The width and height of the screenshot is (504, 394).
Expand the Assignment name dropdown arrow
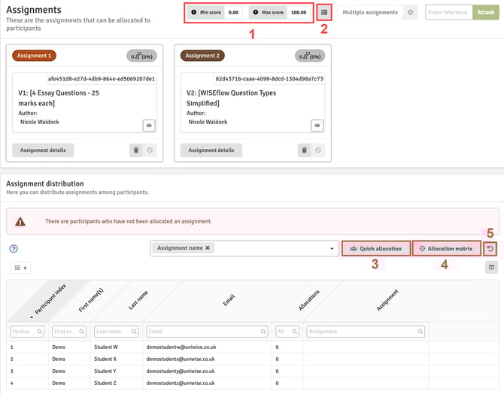(332, 249)
